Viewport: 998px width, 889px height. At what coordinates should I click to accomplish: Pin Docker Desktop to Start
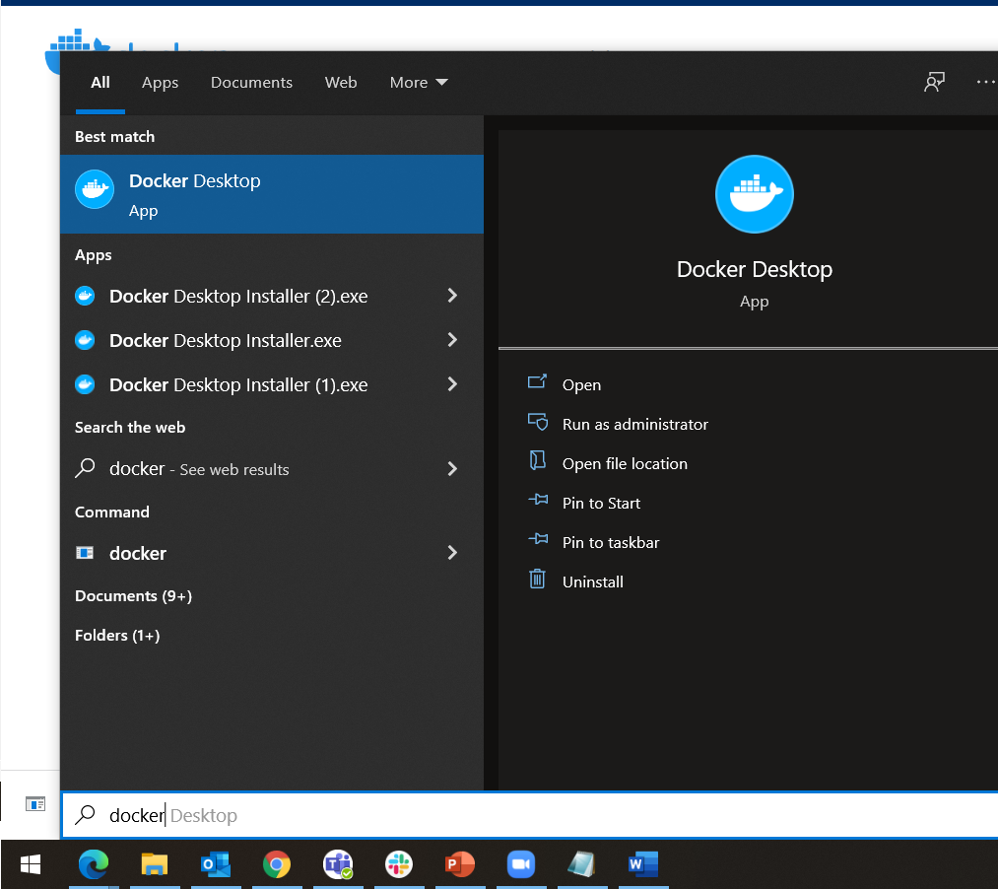pos(601,503)
